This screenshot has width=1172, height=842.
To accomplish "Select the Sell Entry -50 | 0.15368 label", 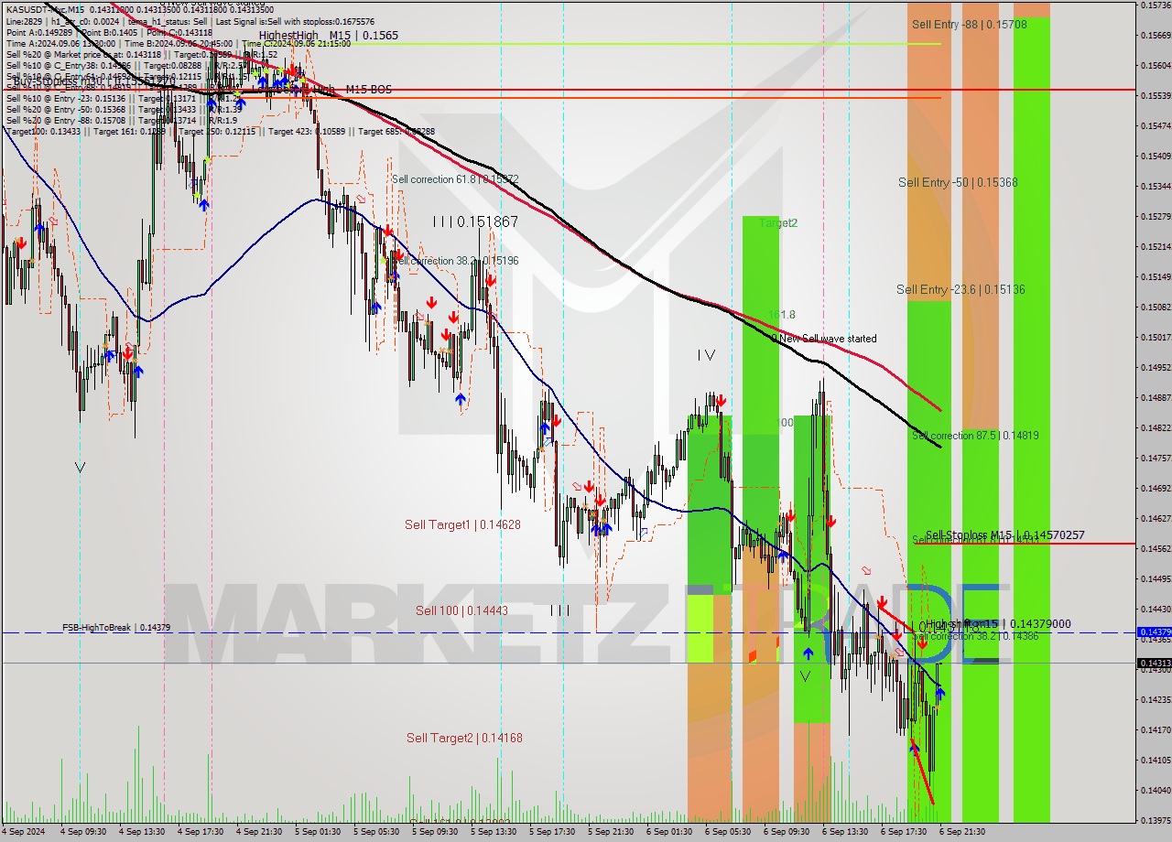I will coord(958,182).
